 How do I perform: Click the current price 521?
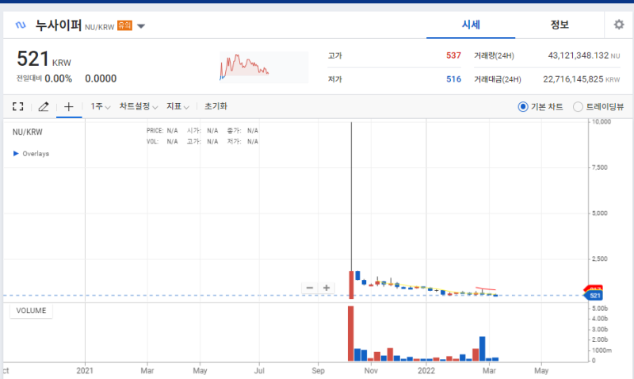(x=32, y=59)
